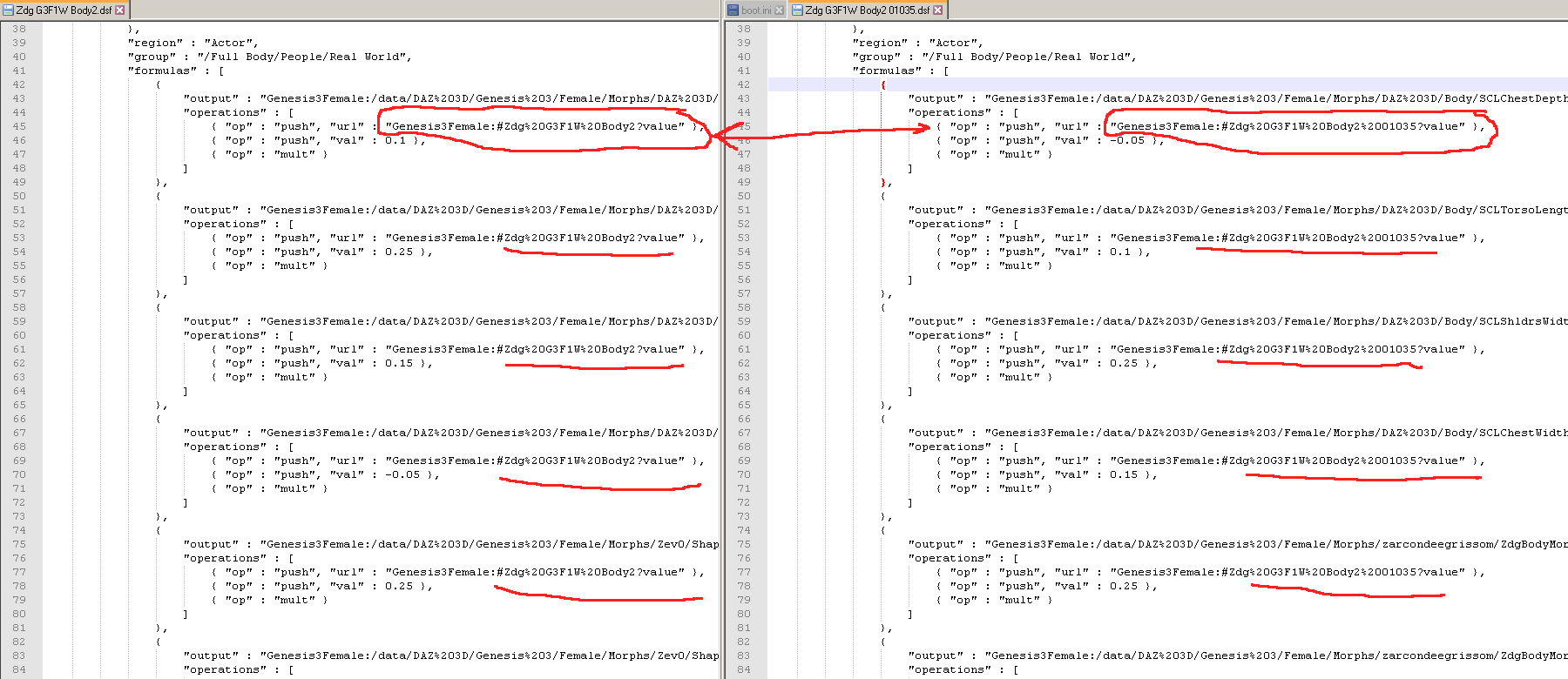
Task: Click "operations" : [ on left pane line 52
Action: coord(239,224)
